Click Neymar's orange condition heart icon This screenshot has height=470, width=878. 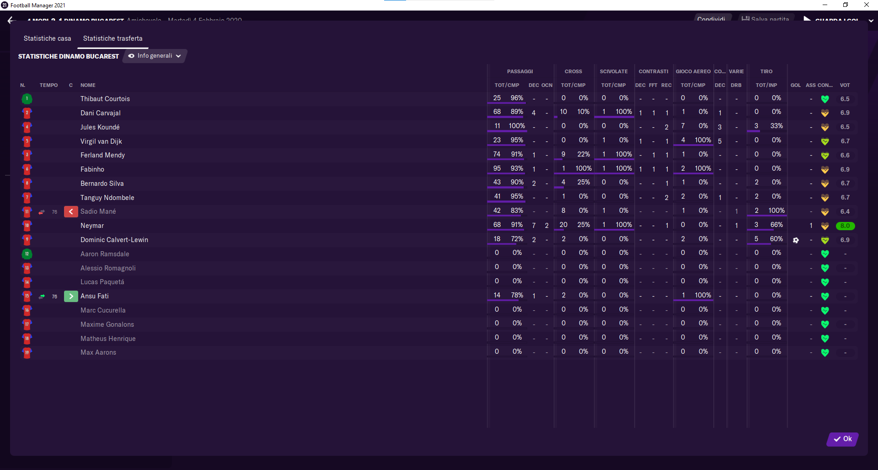click(825, 226)
